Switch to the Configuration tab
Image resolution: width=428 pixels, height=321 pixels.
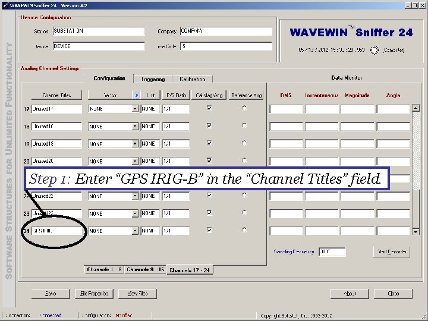109,78
